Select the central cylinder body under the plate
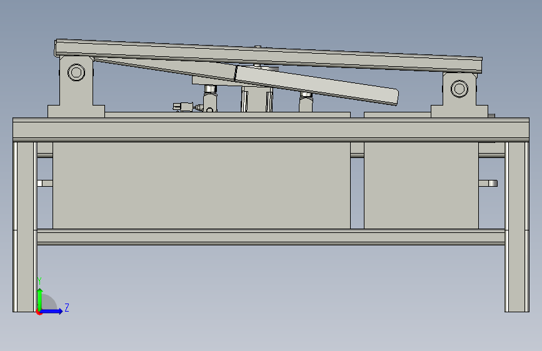This screenshot has width=542, height=351. click(257, 99)
